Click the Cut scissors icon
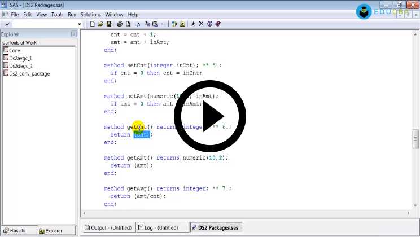The image size is (420, 237). (138, 24)
